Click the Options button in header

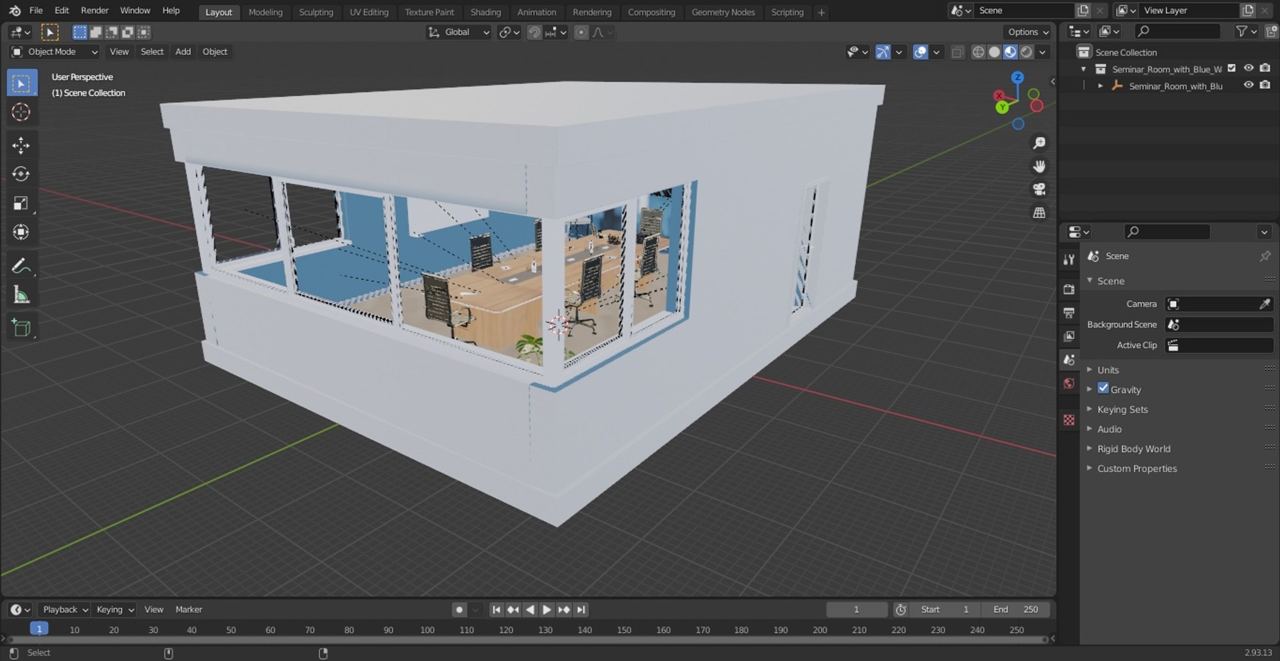[x=1027, y=32]
